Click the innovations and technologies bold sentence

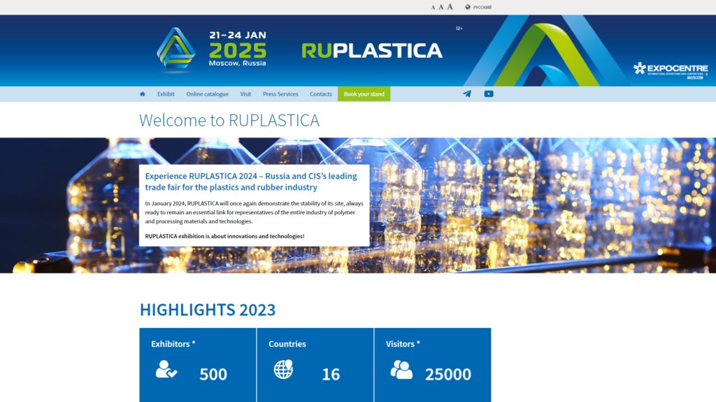224,236
